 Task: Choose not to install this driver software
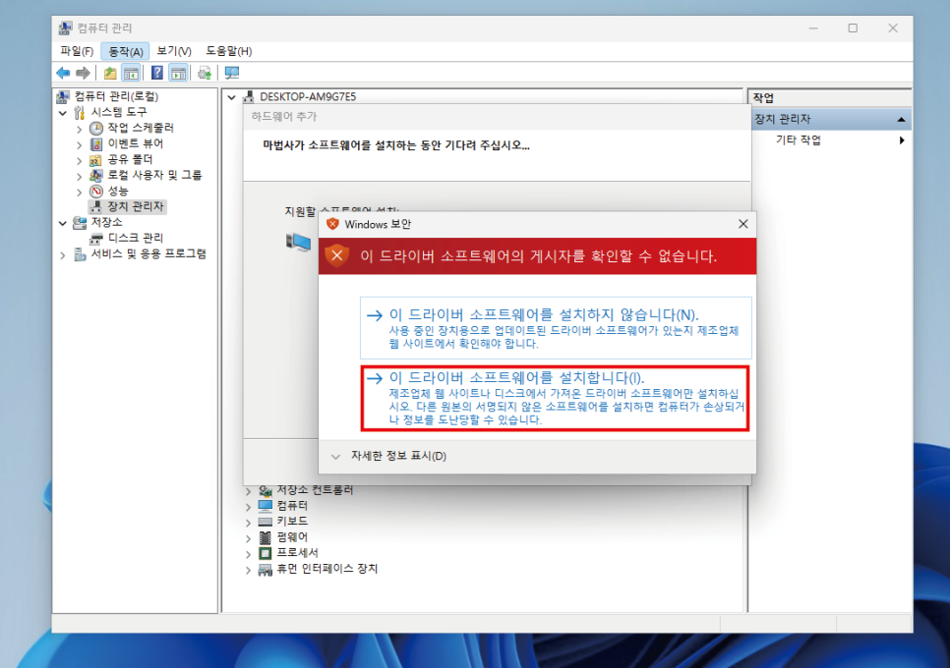click(556, 328)
